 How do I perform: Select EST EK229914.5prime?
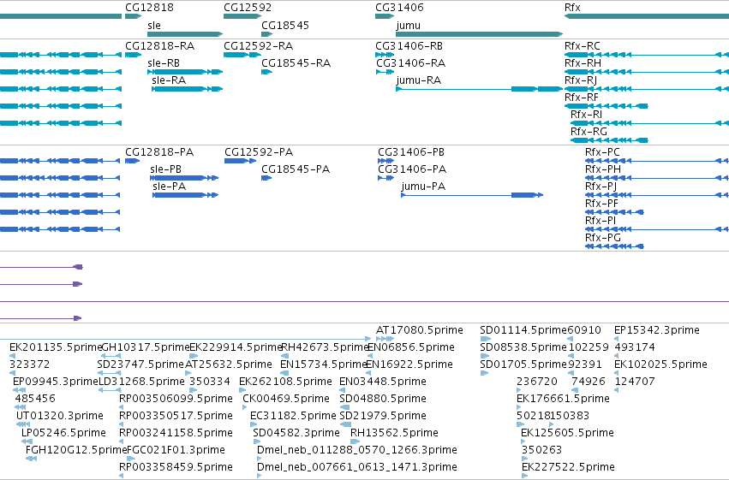pyautogui.click(x=236, y=347)
